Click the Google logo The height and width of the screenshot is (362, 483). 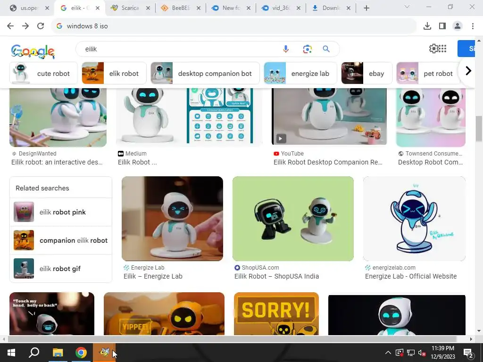[x=33, y=51]
